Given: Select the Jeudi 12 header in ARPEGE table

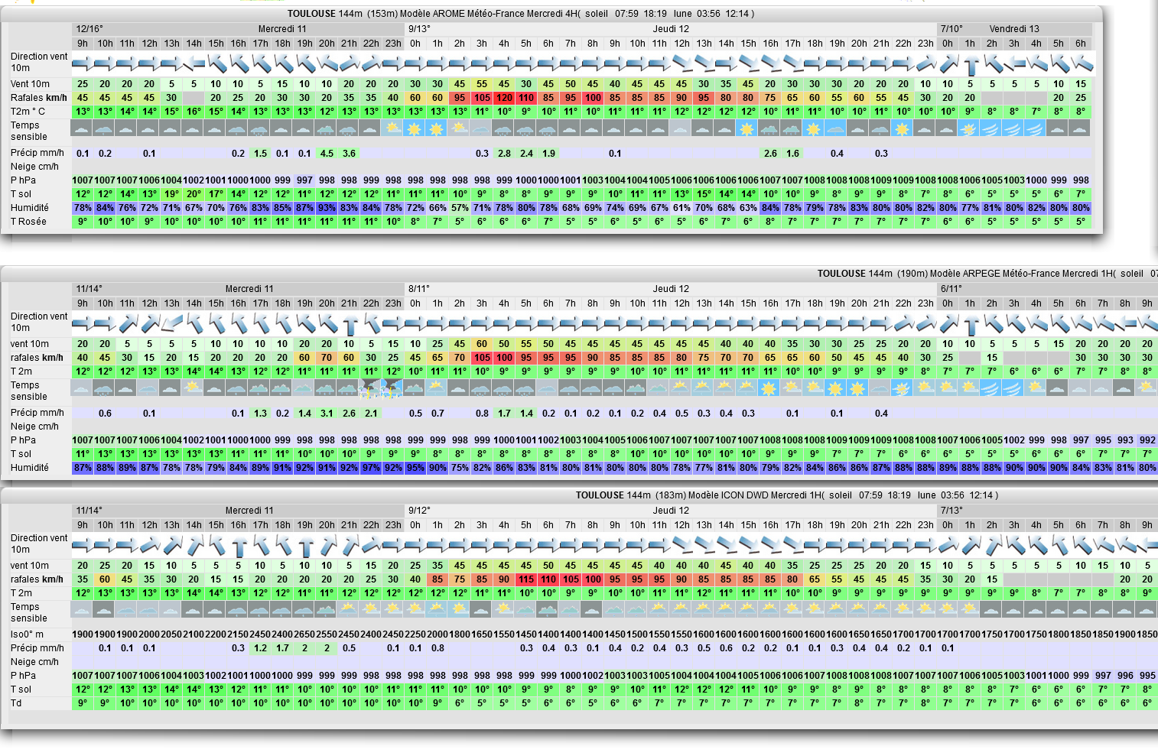Looking at the screenshot, I should (670, 289).
